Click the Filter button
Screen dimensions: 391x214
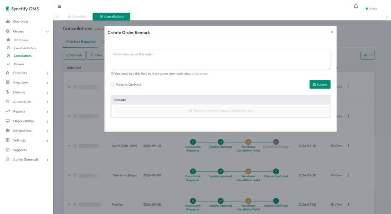pos(96,55)
